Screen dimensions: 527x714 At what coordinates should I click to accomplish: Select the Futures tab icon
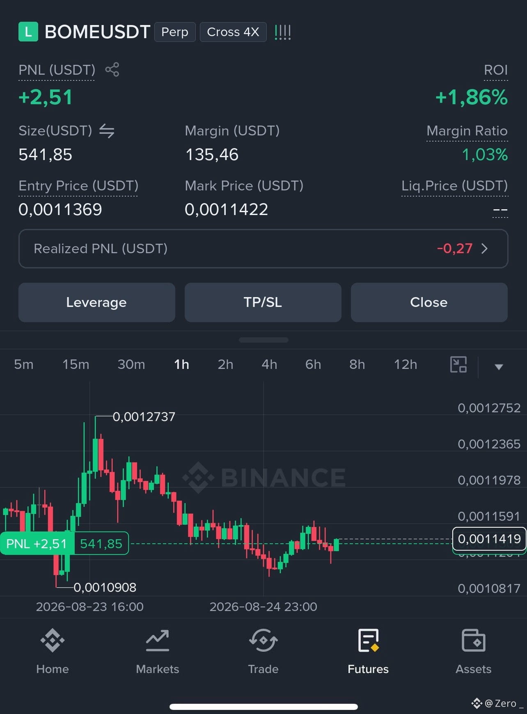click(368, 640)
